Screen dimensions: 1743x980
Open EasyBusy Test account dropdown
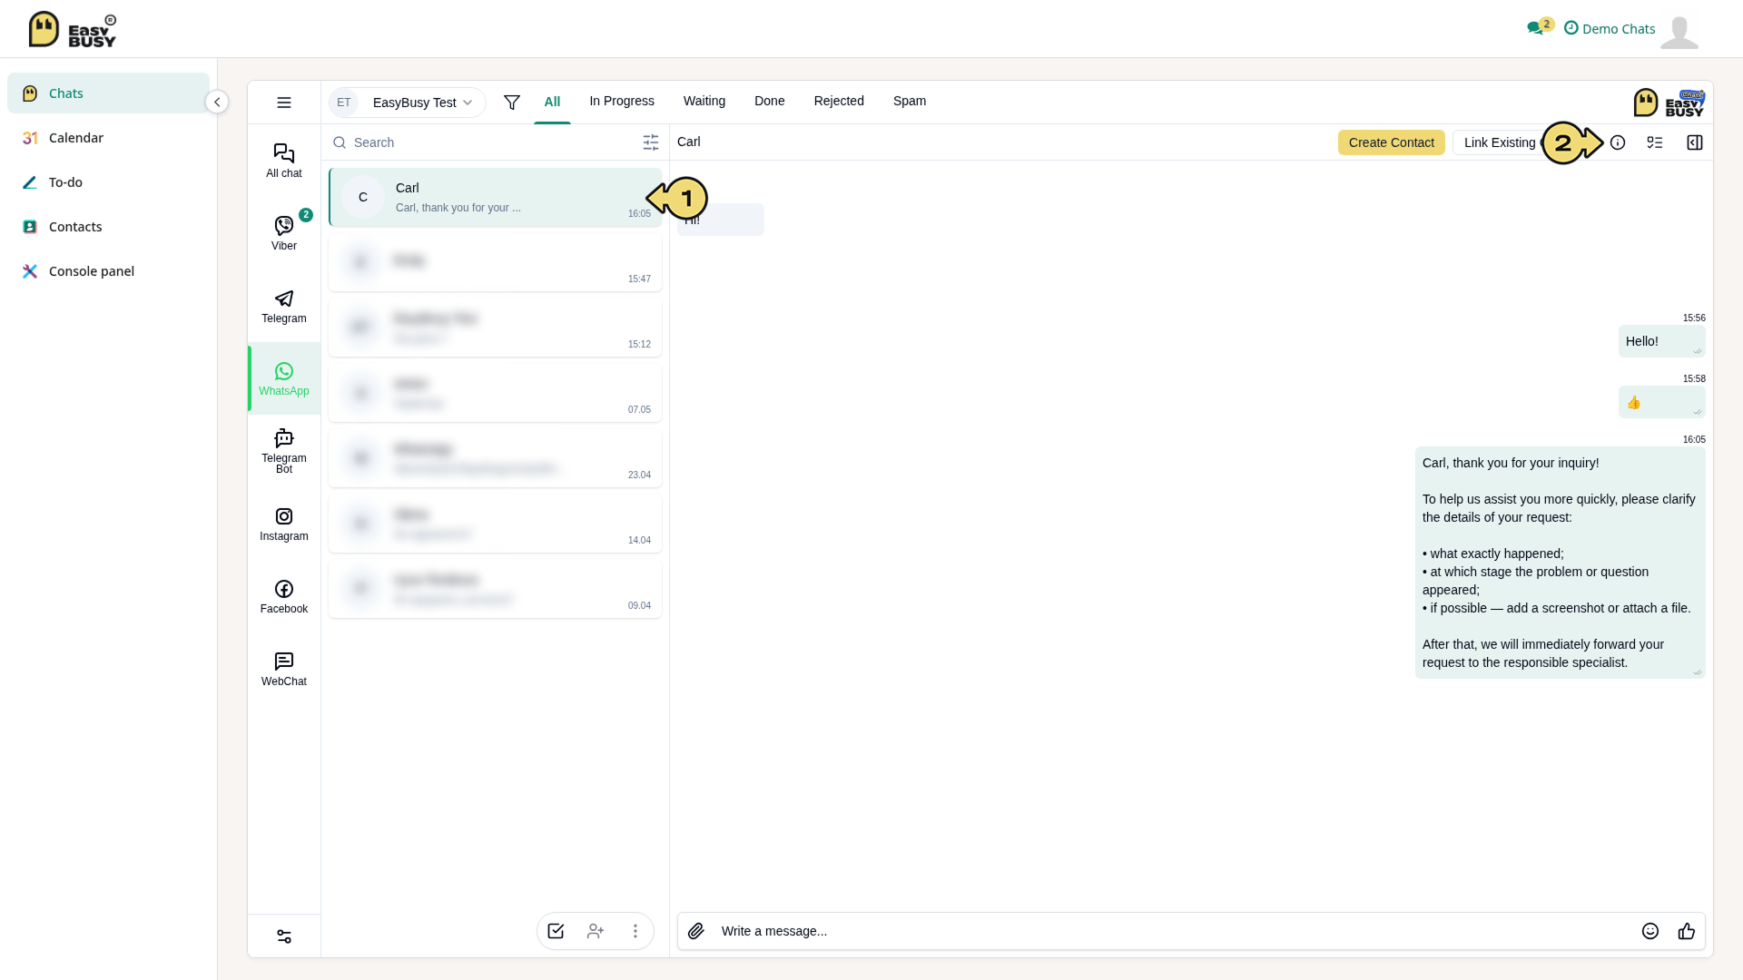tap(408, 103)
